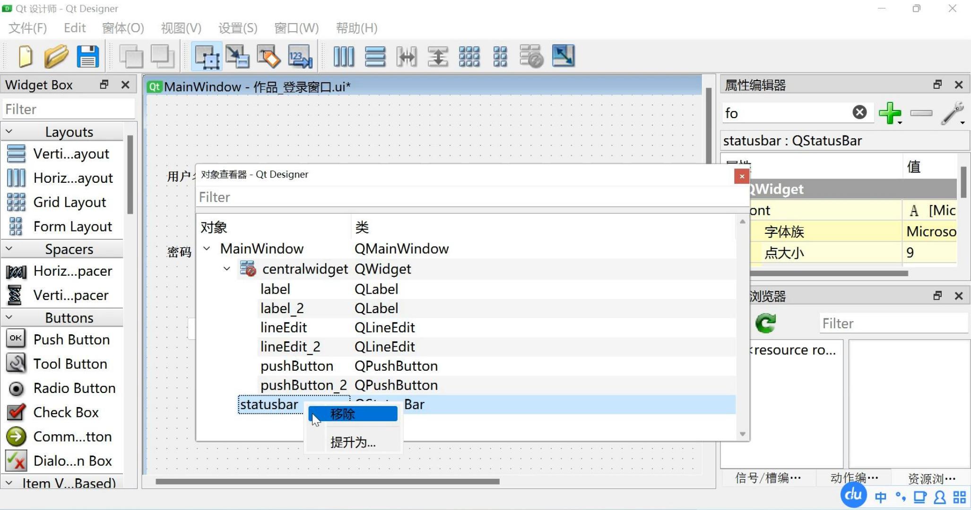The width and height of the screenshot is (971, 510).
Task: Click the New Form toolbar icon
Action: tap(25, 57)
